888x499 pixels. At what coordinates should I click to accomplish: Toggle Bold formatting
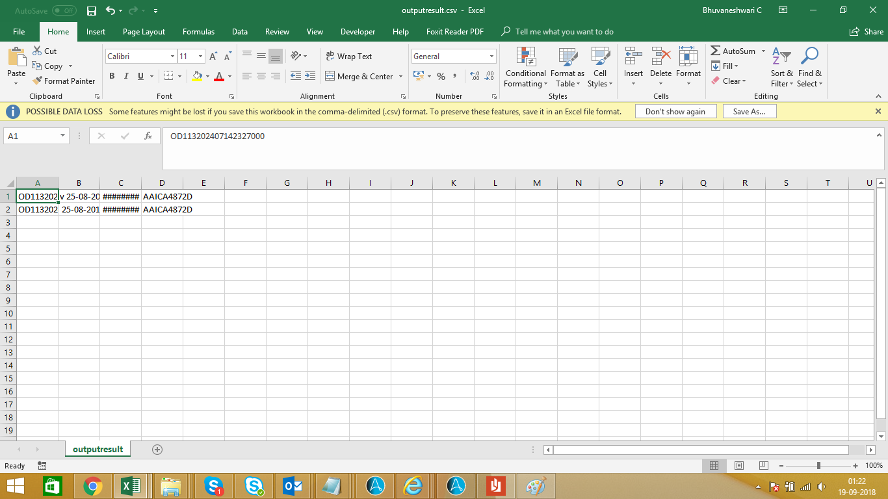[x=112, y=76]
